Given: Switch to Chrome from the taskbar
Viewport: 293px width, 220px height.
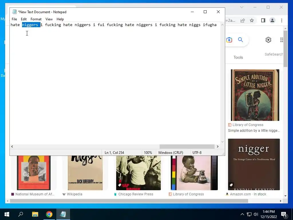Looking at the screenshot, I should [x=49, y=214].
